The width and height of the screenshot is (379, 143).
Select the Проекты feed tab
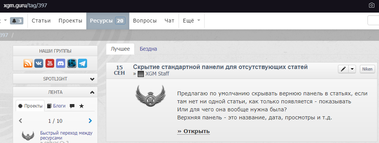tap(30, 106)
